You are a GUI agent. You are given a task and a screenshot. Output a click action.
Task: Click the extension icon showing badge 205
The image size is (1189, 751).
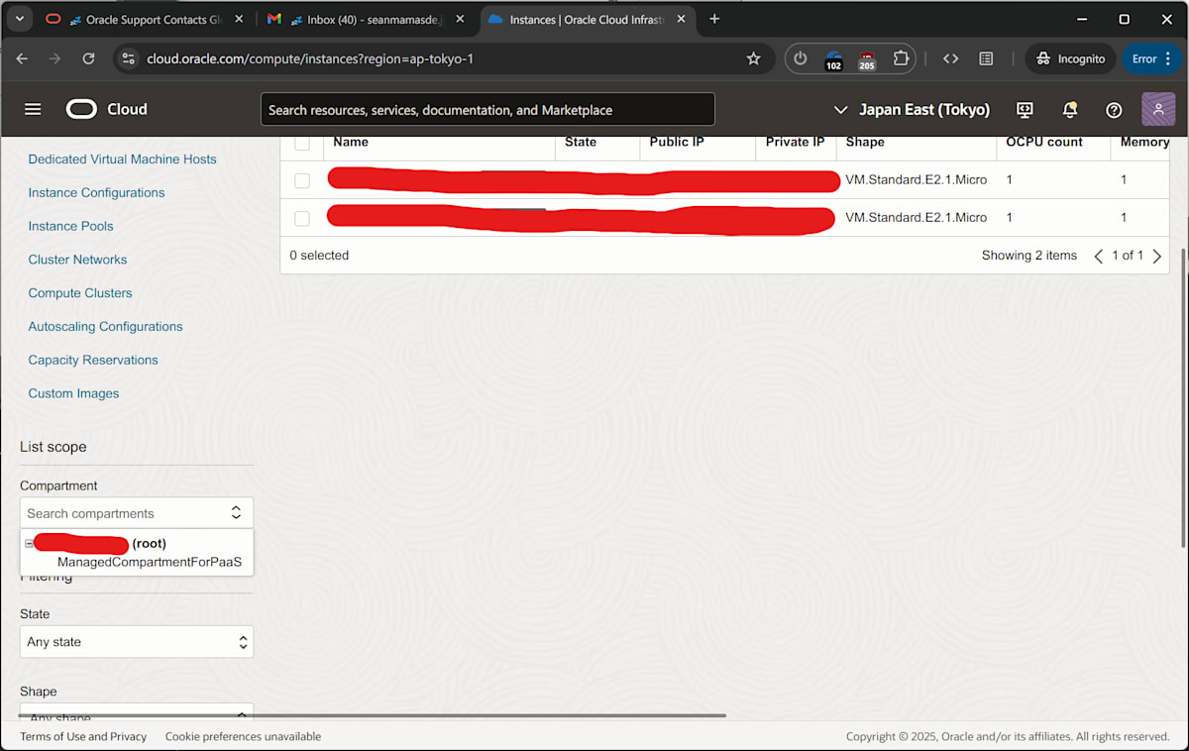click(867, 59)
